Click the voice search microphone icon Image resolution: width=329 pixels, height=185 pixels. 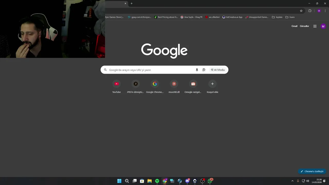(x=197, y=70)
